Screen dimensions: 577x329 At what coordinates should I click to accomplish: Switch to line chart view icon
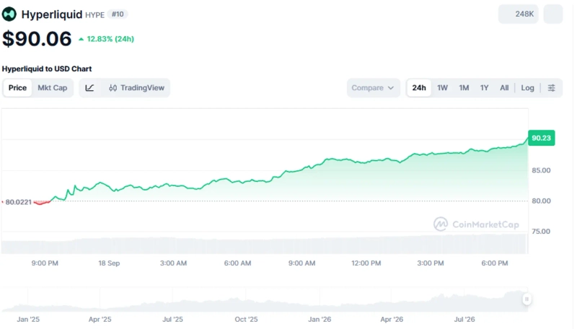coord(89,88)
